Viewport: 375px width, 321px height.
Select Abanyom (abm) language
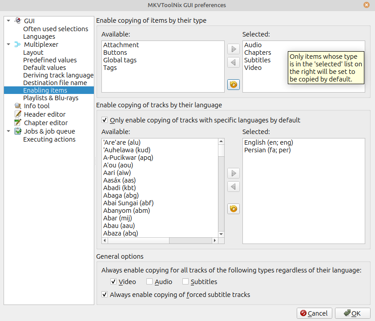tap(126, 211)
